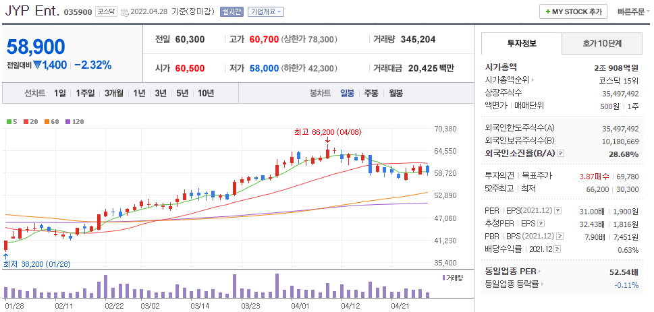654x312 pixels.
Task: Add to MY STOCK 추가 button
Action: (x=573, y=11)
